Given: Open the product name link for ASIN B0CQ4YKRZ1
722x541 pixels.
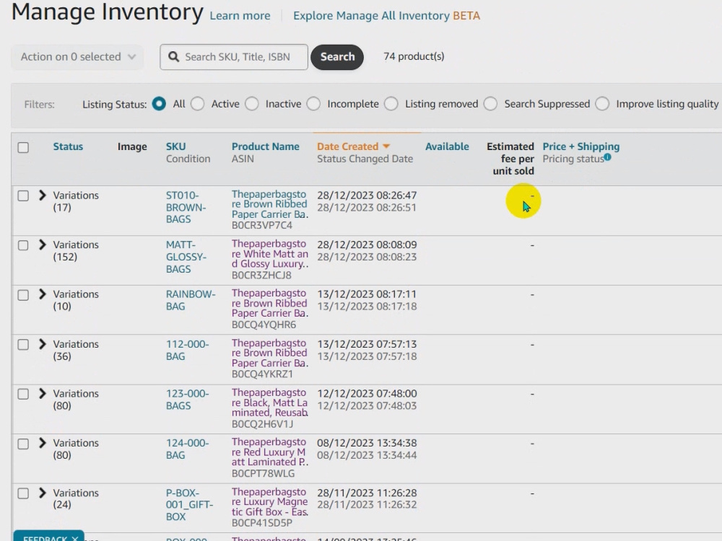Looking at the screenshot, I should (270, 353).
